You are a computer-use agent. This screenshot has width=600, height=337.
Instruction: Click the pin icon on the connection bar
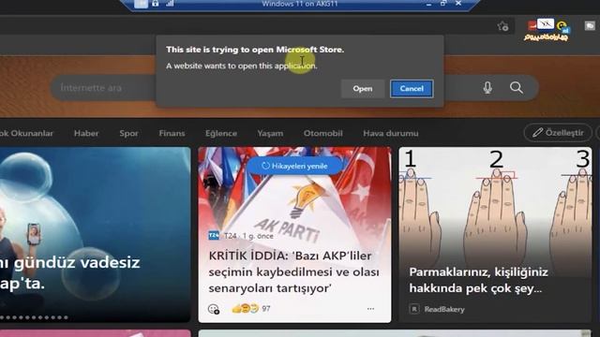[141, 4]
